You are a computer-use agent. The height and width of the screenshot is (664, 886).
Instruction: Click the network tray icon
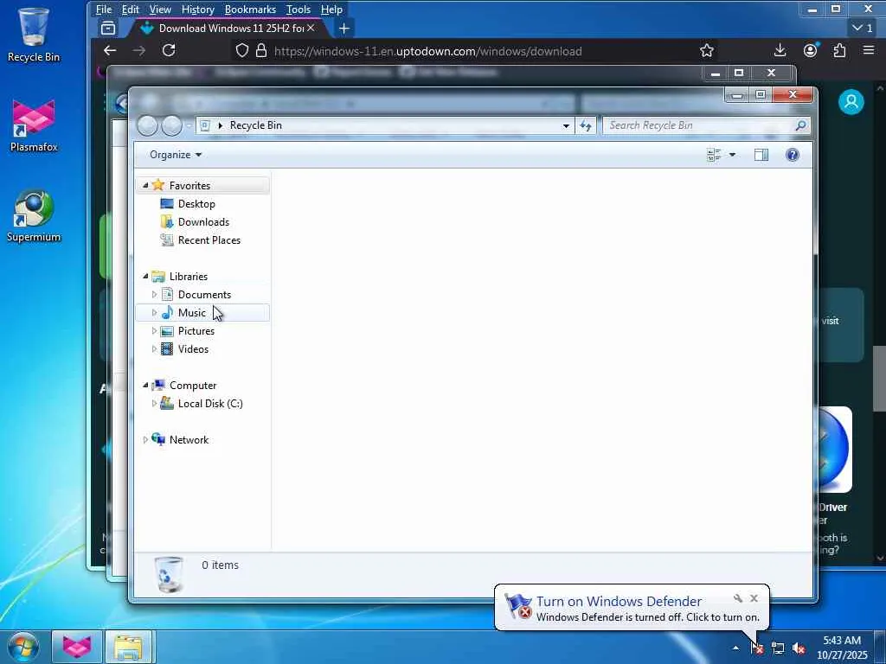[x=778, y=648]
